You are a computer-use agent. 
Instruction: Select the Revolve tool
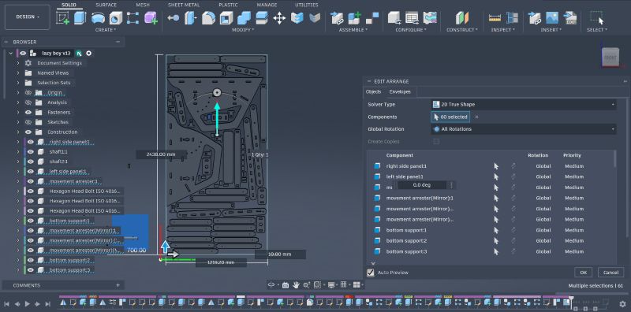point(98,17)
